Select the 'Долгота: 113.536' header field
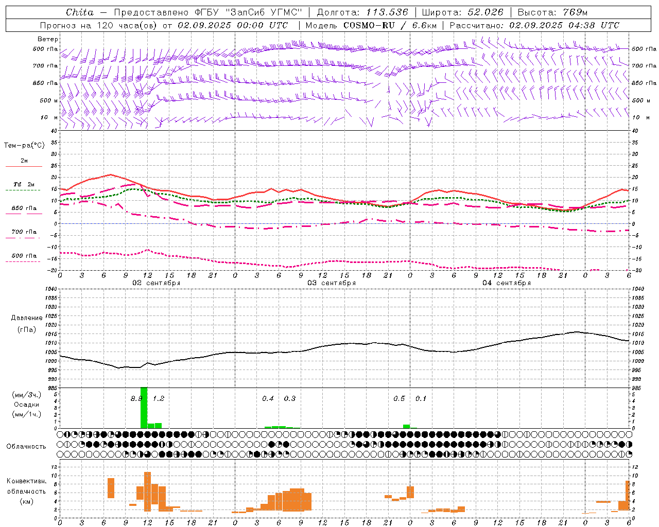 [x=362, y=12]
